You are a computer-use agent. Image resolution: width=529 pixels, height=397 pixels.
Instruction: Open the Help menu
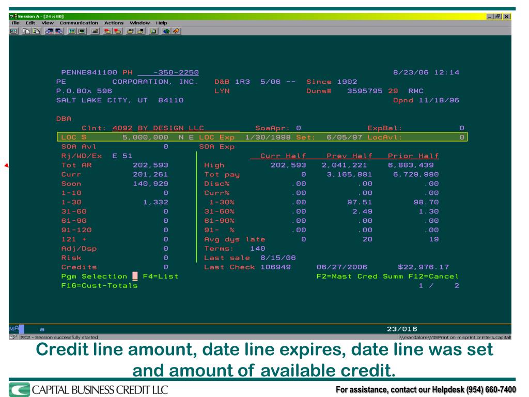tap(161, 23)
